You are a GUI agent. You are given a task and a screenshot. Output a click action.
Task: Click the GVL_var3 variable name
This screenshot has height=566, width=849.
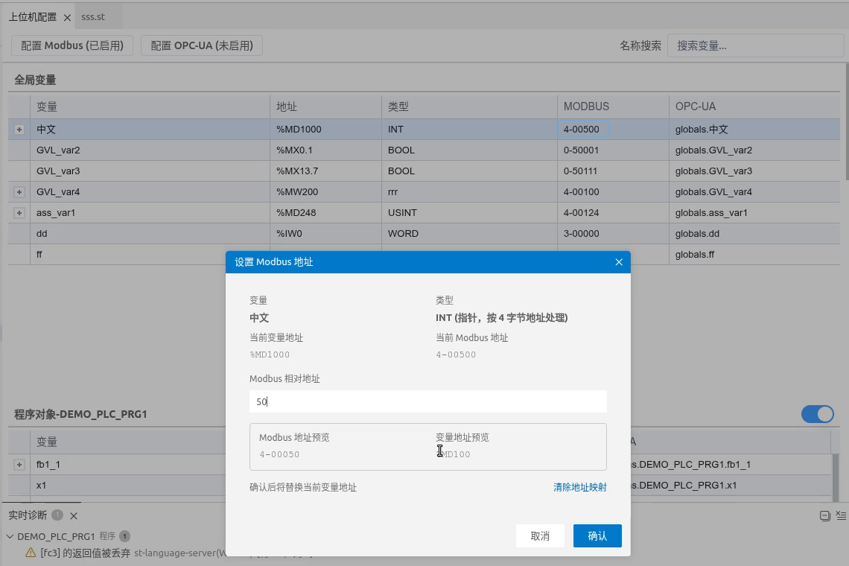tap(58, 171)
